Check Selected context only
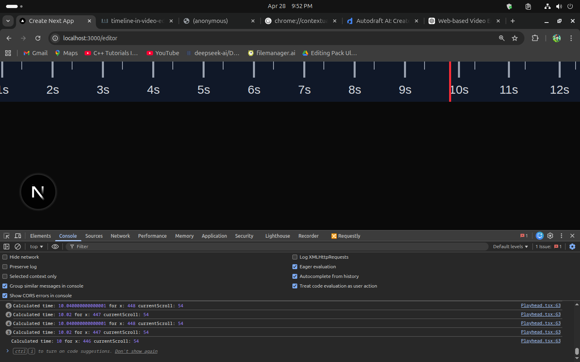Viewport: 580px width, 362px height. point(5,276)
